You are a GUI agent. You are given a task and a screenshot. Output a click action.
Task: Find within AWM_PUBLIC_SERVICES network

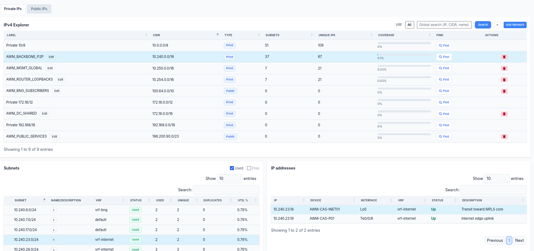444,137
